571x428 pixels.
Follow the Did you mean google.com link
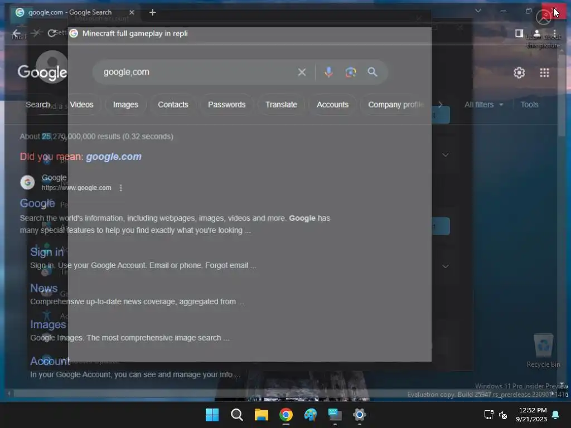coord(114,157)
